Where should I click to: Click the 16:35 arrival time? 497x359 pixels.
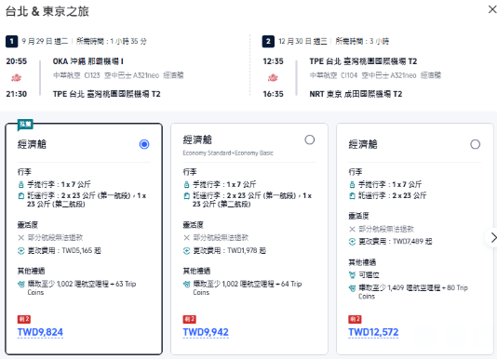[x=274, y=94]
